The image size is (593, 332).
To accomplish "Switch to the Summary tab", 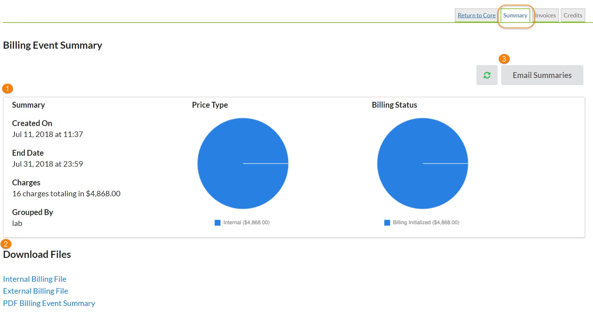I will point(515,15).
